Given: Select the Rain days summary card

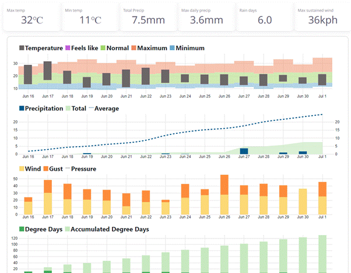Looking at the screenshot, I should tap(264, 16).
